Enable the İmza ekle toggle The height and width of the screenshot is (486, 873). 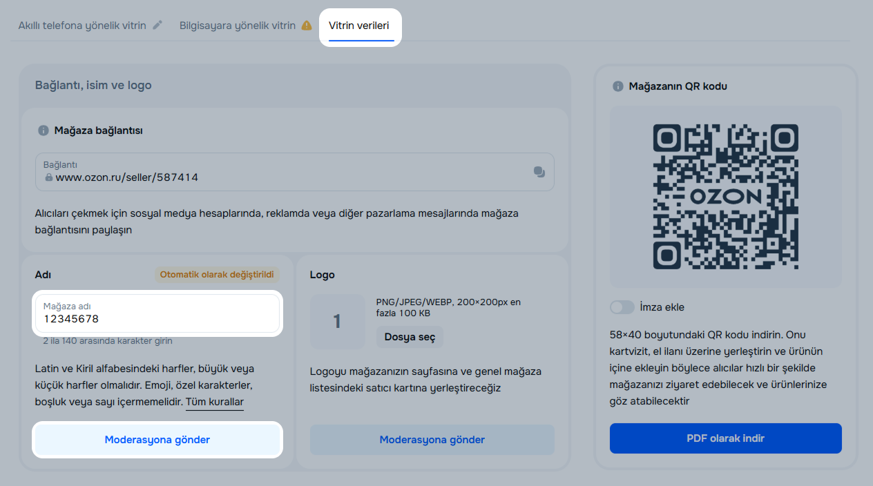coord(622,307)
